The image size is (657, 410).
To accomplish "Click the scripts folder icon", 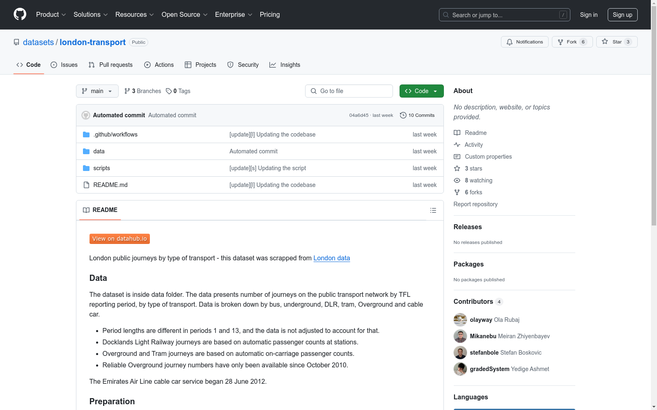I will tap(86, 168).
